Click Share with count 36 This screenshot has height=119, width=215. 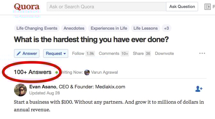(142, 54)
